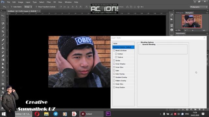Select the Pen tool
The width and height of the screenshot is (209, 117).
[3, 72]
